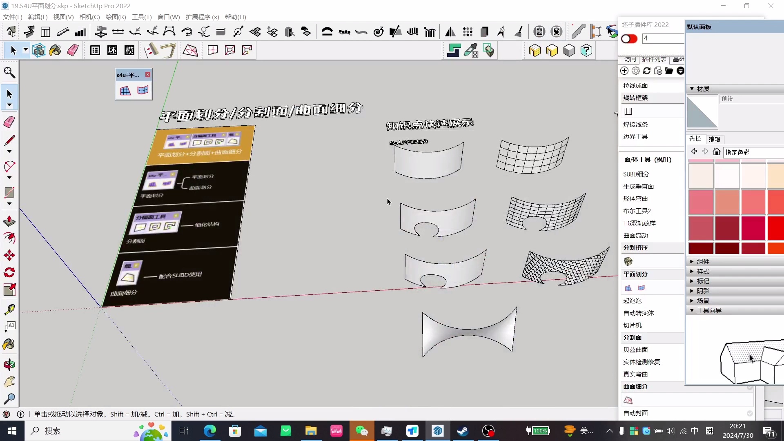This screenshot has height=441, width=784.
Task: Click the refresh icon in plugin library
Action: (x=647, y=71)
